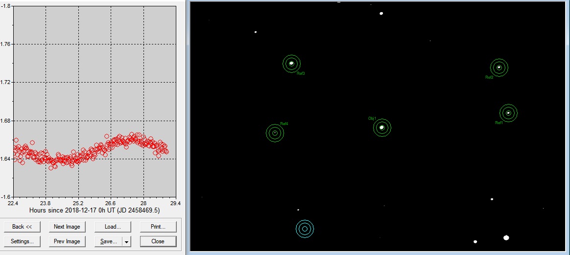
Task: Advance to the Next Image
Action: [67, 227]
